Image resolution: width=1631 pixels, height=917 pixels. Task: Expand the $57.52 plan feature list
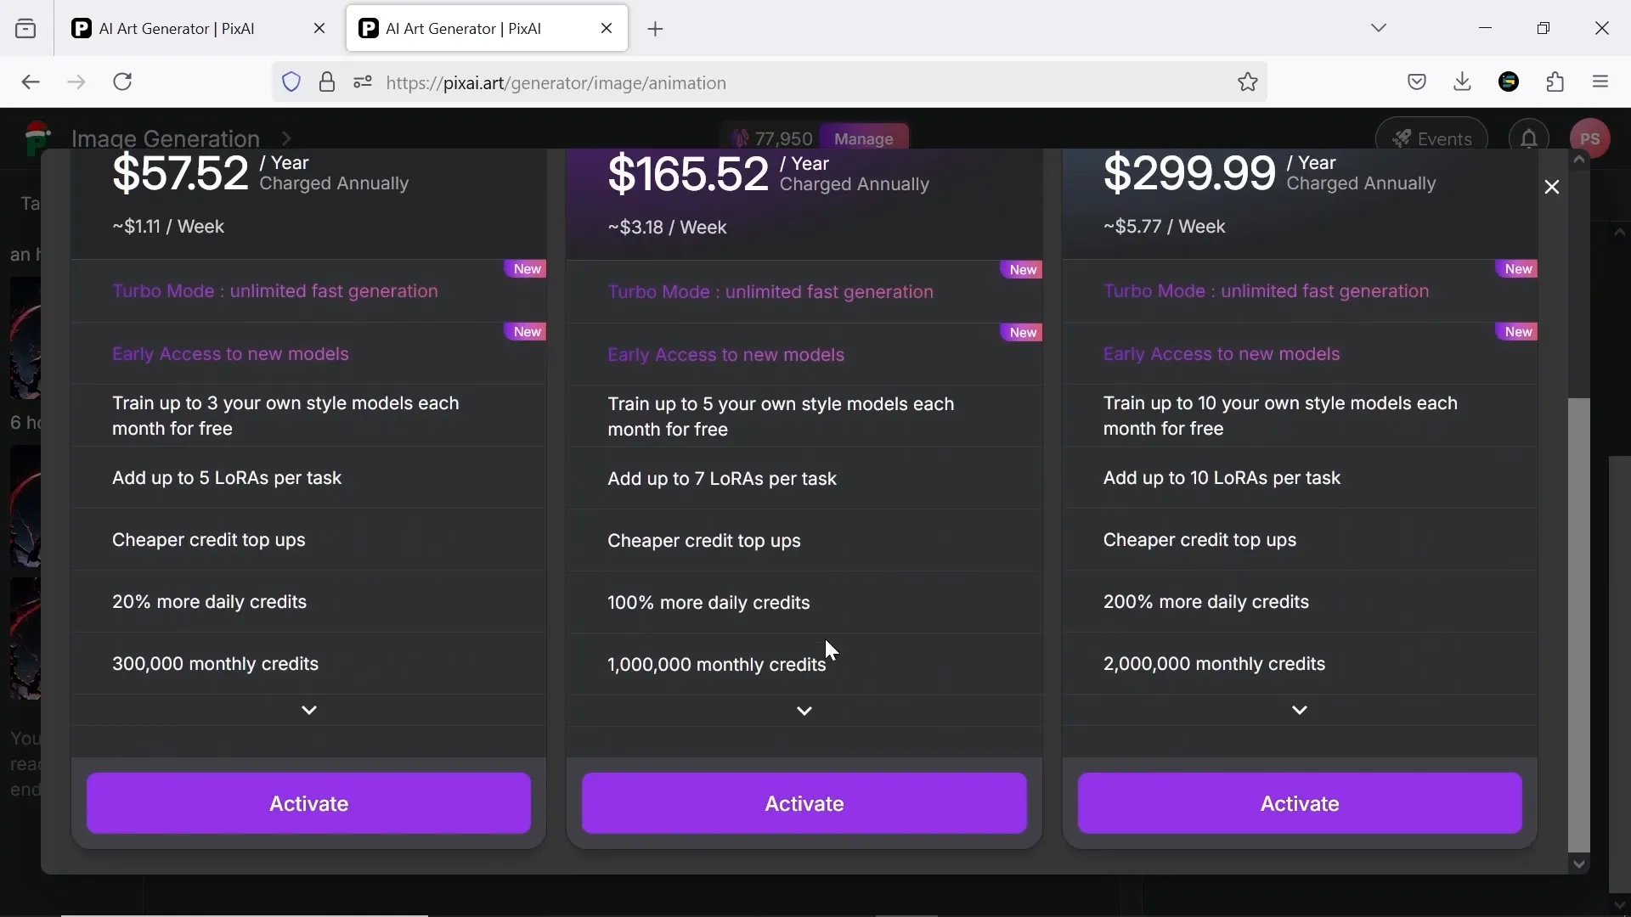(x=309, y=711)
